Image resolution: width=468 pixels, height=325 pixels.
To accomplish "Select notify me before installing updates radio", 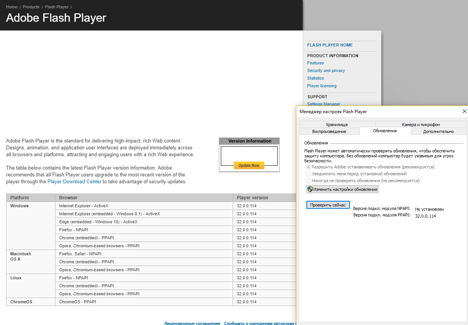I will [308, 174].
